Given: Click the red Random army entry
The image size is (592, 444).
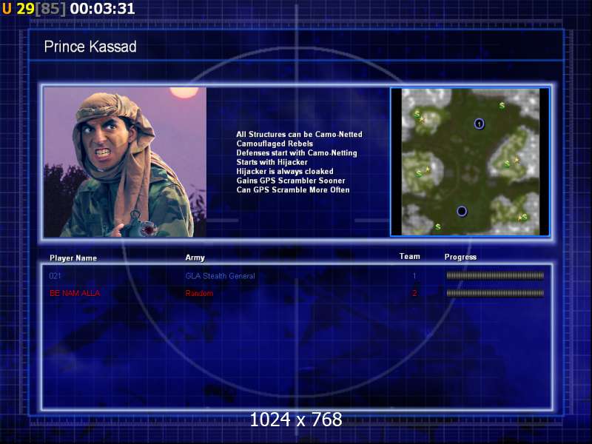Looking at the screenshot, I should 199,293.
